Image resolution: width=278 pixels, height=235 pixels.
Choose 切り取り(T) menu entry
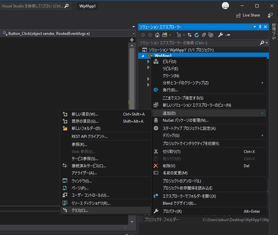(209, 151)
